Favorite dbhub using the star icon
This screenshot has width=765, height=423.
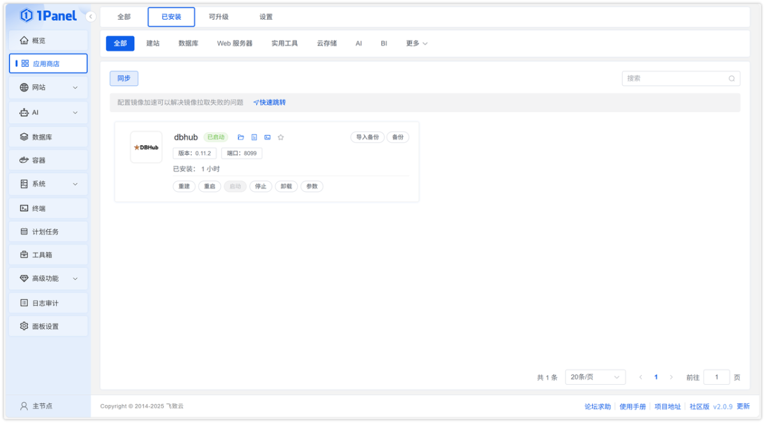coord(281,137)
